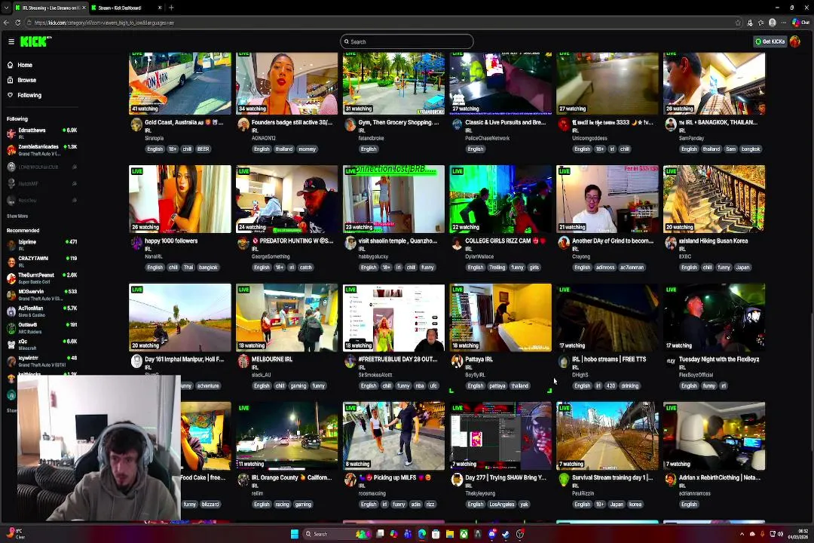Open Founders badge still active stream thumbnail

[286, 83]
